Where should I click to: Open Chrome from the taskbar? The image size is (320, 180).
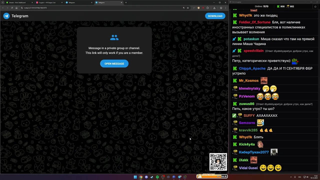coord(141,177)
